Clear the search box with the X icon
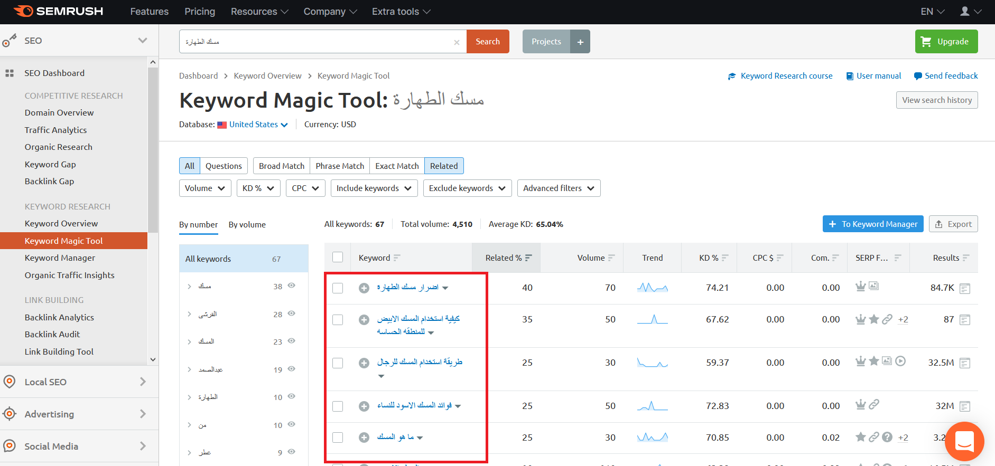This screenshot has height=466, width=995. (x=457, y=42)
